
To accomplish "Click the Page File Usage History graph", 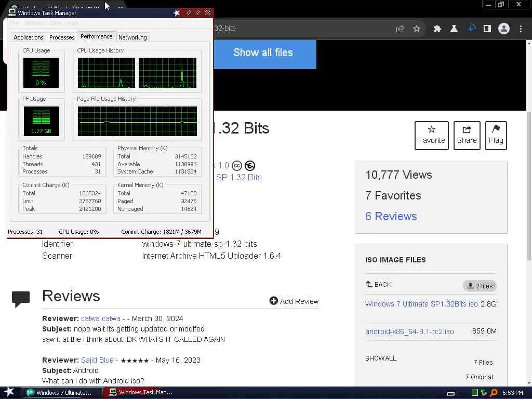I will click(137, 121).
